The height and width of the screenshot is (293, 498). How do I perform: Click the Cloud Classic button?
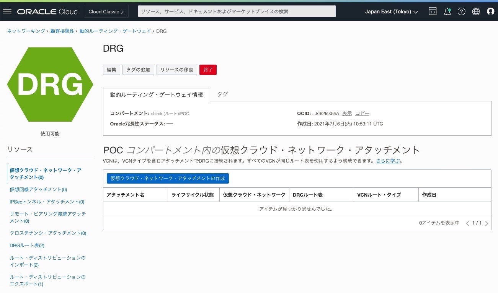(x=106, y=11)
